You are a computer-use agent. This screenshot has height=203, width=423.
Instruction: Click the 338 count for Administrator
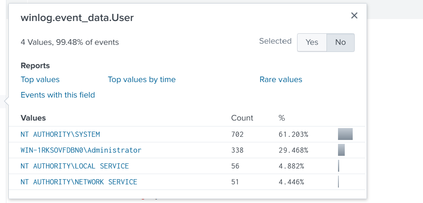click(237, 150)
